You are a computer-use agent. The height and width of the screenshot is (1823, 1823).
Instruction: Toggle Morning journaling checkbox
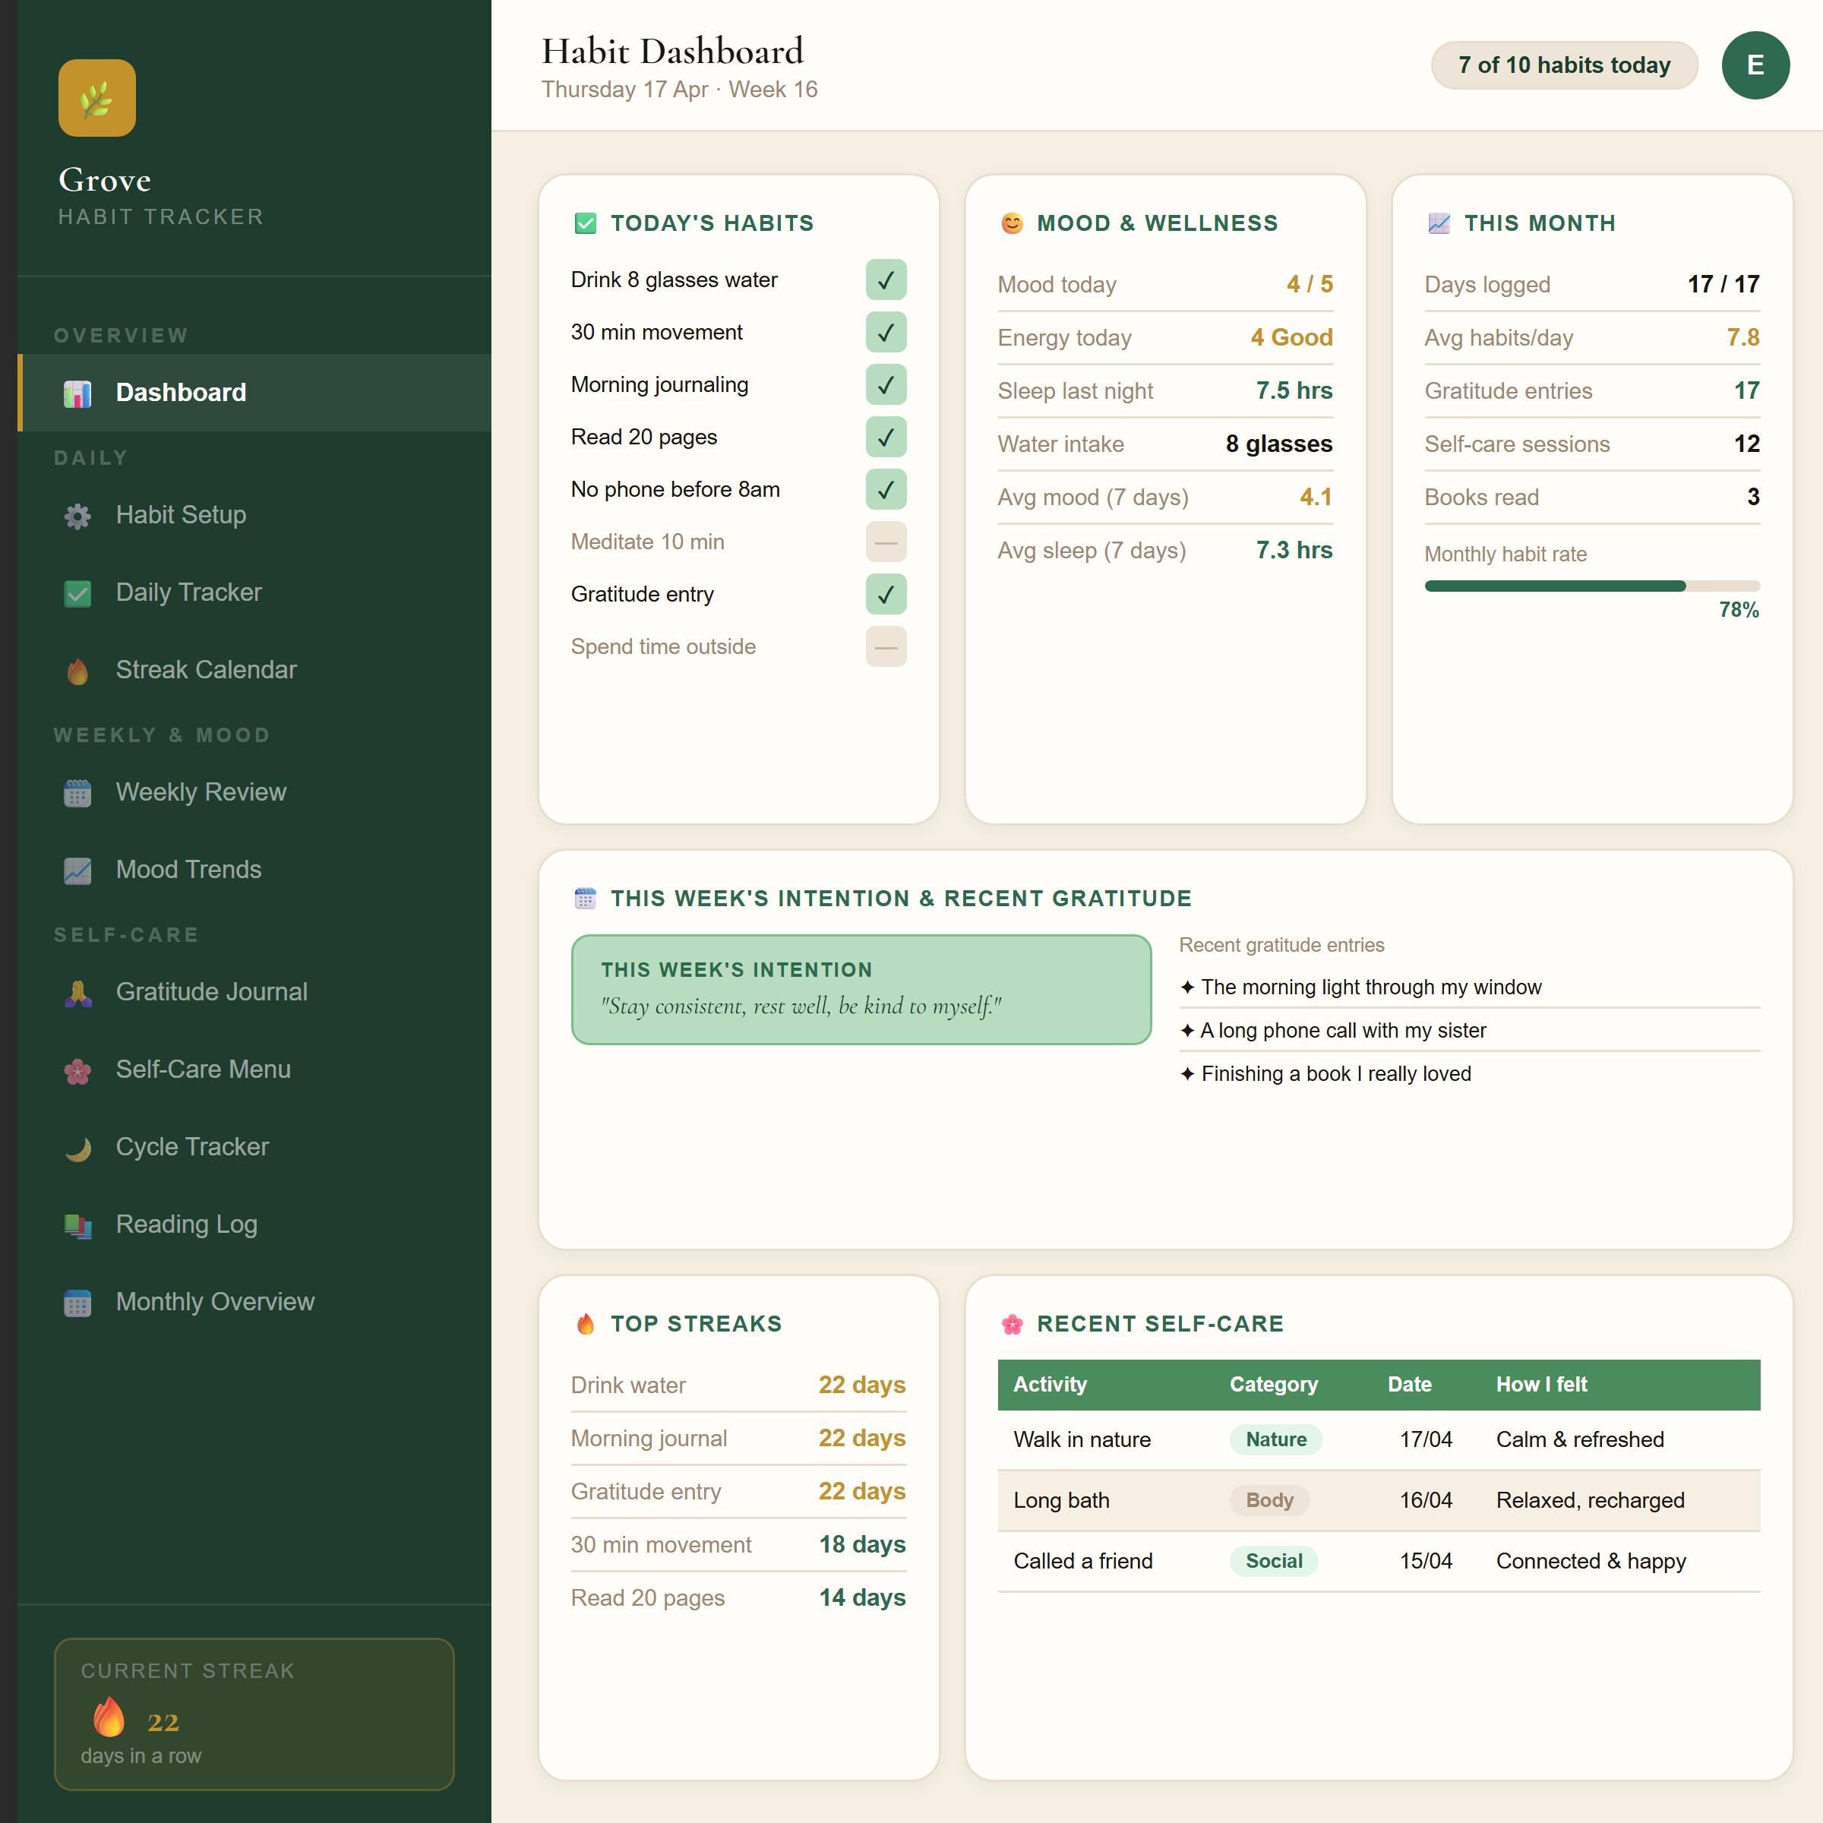(x=886, y=385)
